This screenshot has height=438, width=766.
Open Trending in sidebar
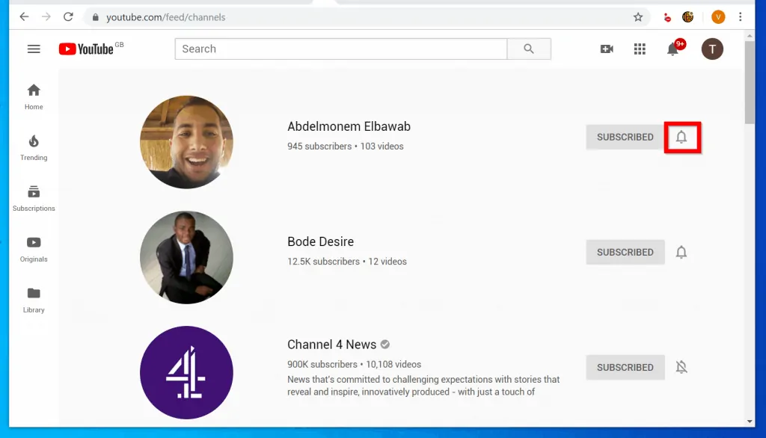pyautogui.click(x=34, y=147)
